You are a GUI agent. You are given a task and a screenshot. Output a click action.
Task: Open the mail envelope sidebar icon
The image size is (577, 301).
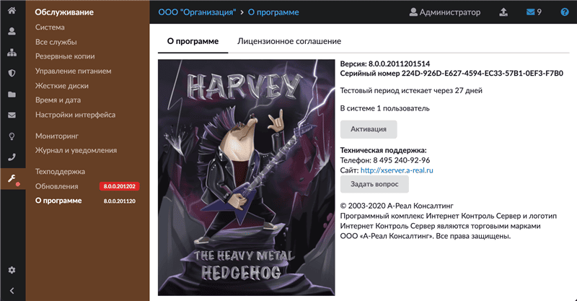coord(12,115)
